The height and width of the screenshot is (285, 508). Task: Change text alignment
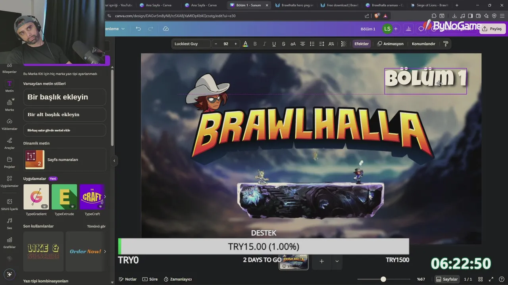click(x=302, y=44)
